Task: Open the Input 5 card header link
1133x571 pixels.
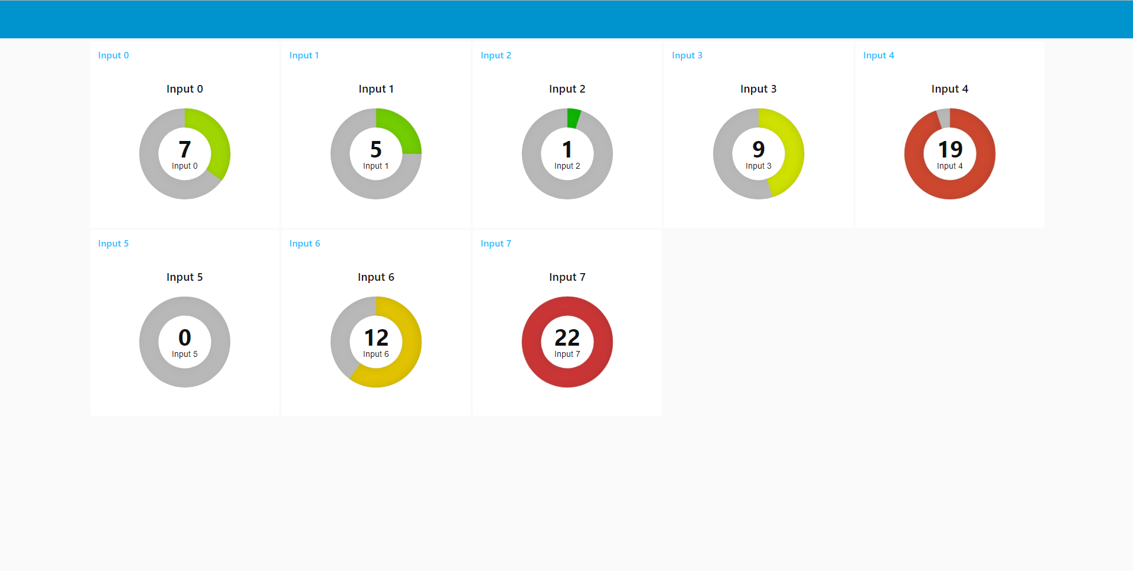Action: (x=113, y=243)
